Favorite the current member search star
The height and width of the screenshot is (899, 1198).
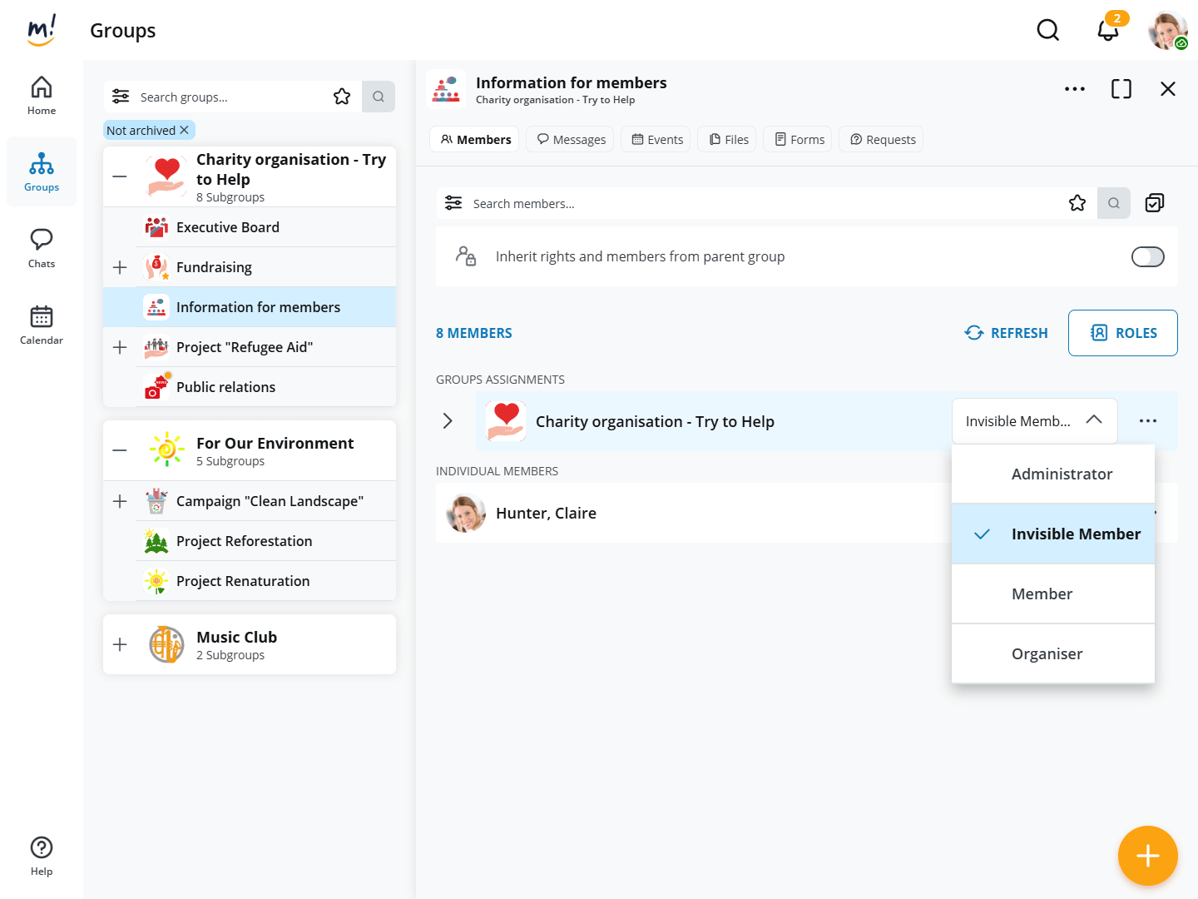pos(1077,203)
